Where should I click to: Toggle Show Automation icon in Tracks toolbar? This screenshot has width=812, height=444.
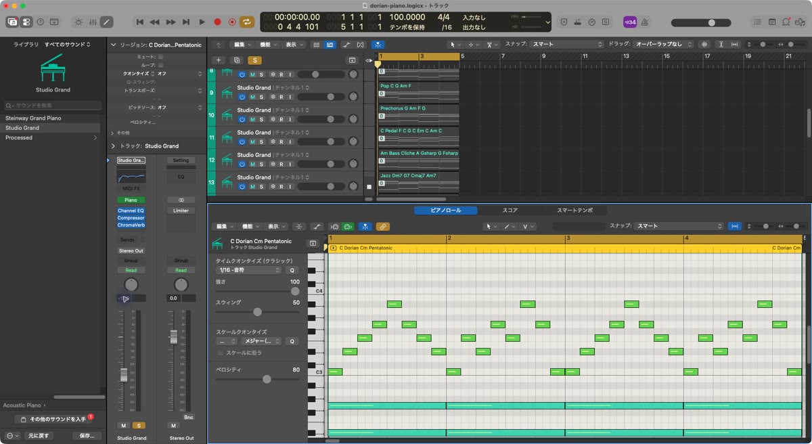point(346,45)
